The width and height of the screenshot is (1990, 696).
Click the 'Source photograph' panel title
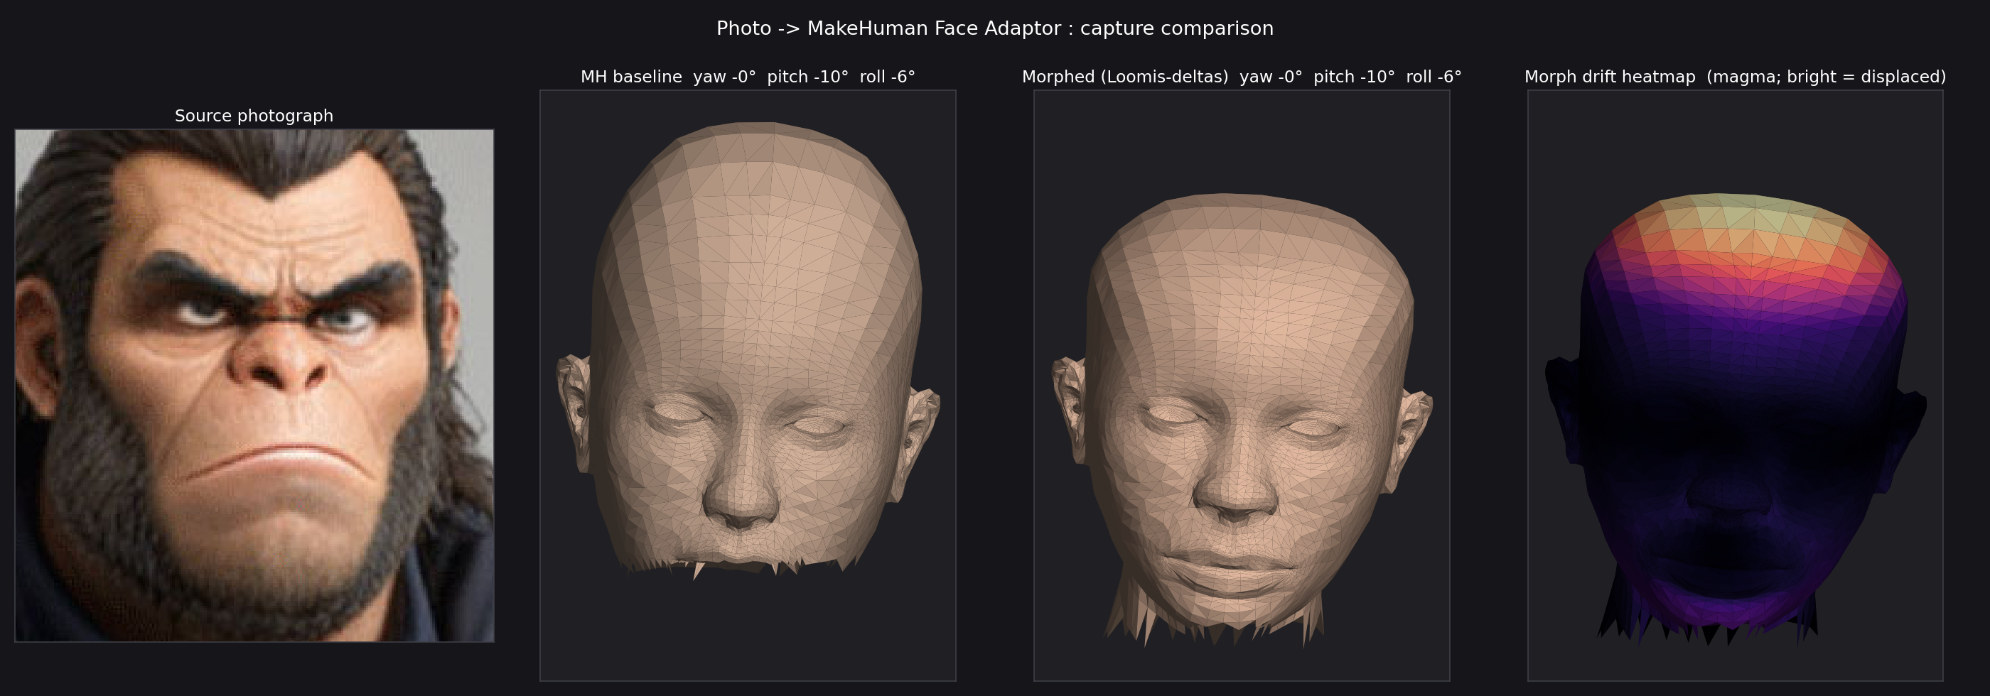[x=254, y=116]
